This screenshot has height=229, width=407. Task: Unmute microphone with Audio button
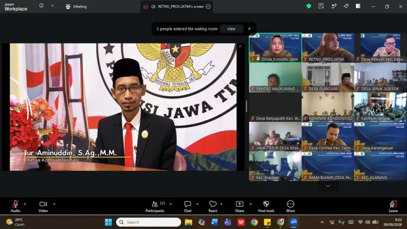click(15, 206)
